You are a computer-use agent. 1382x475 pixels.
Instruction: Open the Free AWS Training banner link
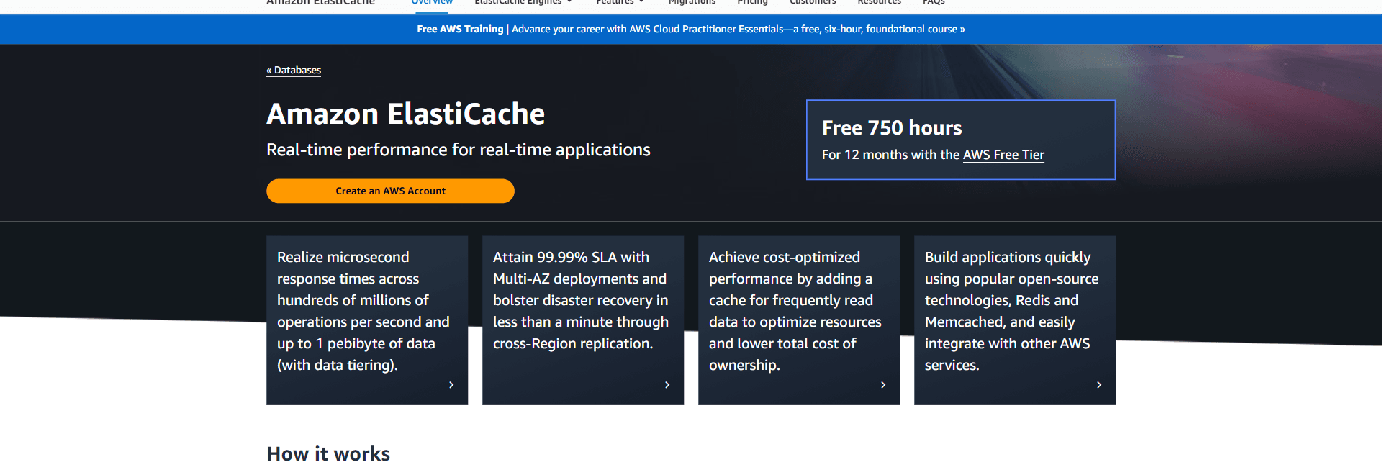(690, 30)
